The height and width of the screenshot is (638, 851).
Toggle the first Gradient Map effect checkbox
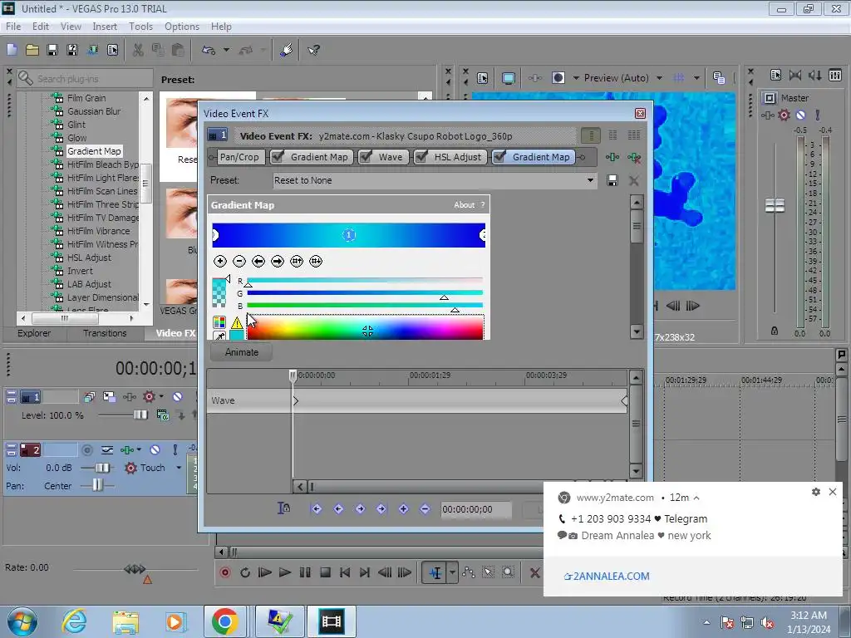coord(278,157)
